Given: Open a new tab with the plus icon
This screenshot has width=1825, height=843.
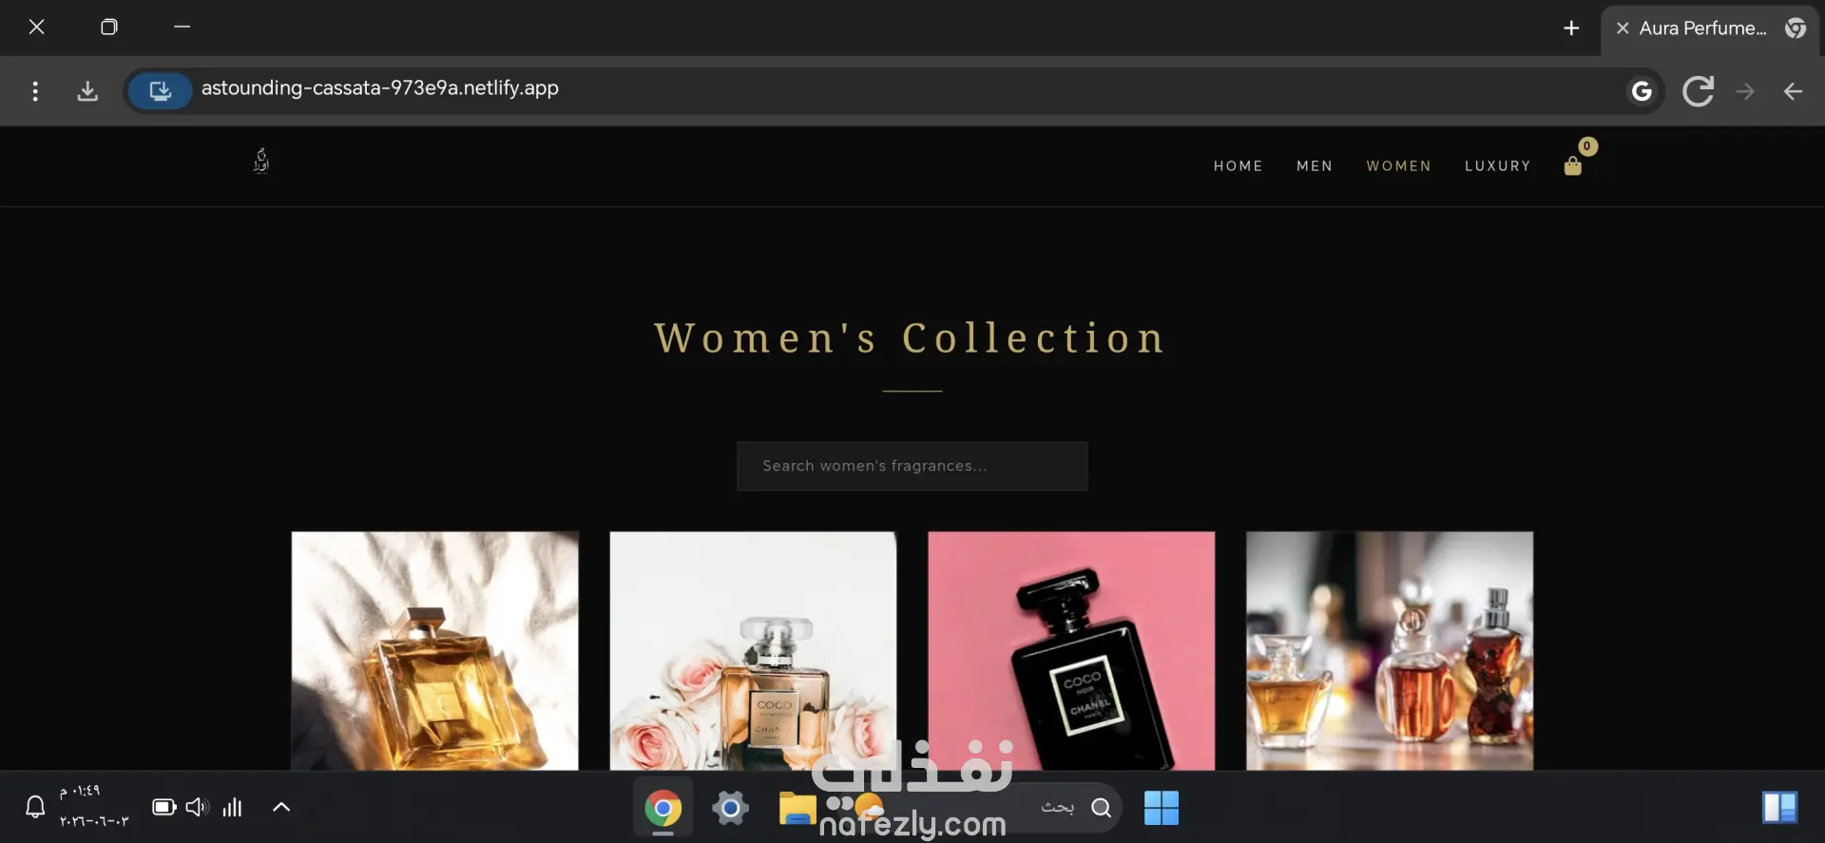Looking at the screenshot, I should click(x=1571, y=29).
